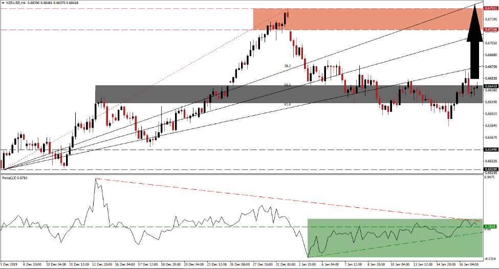
Task: Click the 0.67551 red price label
Action: tap(491, 9)
